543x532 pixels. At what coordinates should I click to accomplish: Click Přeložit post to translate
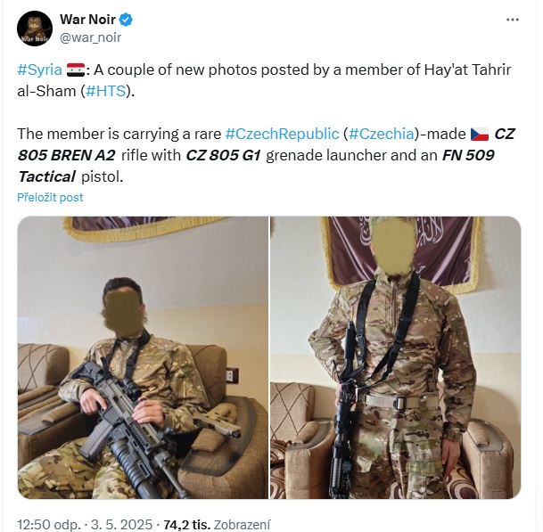click(50, 197)
